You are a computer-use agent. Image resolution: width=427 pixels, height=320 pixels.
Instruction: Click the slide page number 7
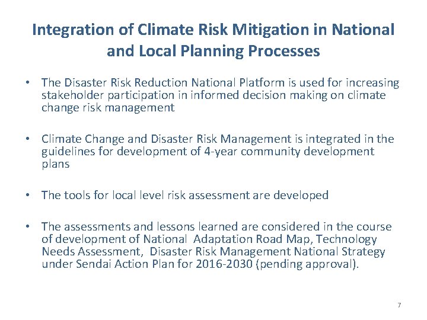[399, 305]
